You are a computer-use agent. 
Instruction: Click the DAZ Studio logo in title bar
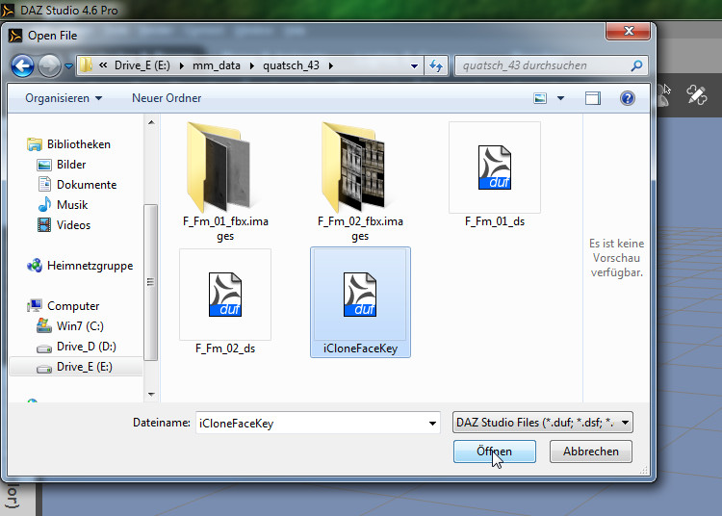click(x=8, y=11)
